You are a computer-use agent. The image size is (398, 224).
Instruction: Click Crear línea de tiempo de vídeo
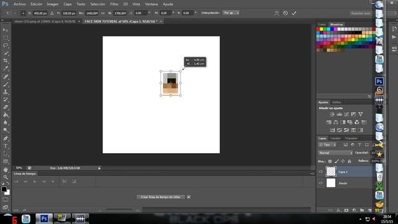[x=160, y=197]
